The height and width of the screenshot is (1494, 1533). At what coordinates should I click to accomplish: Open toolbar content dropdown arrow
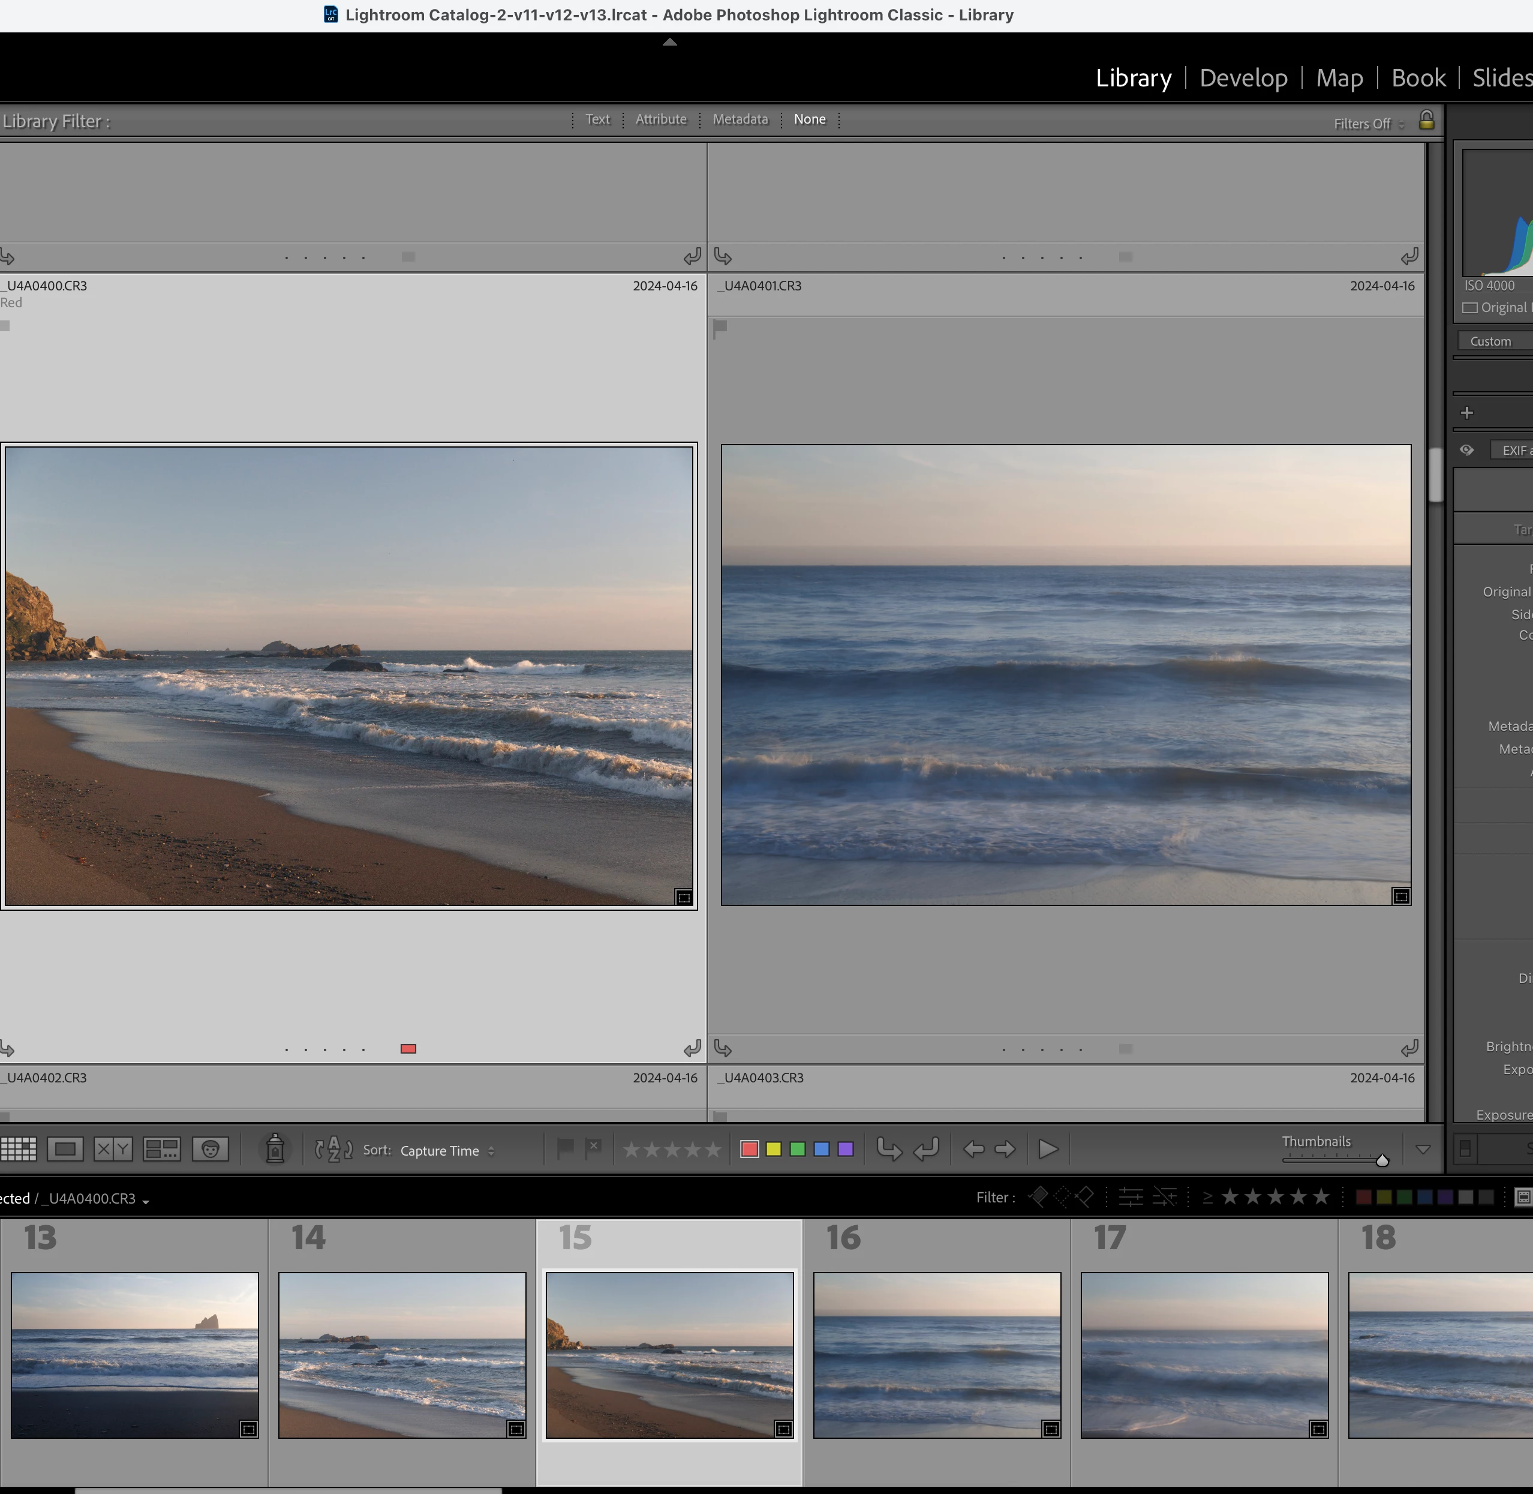click(1423, 1150)
